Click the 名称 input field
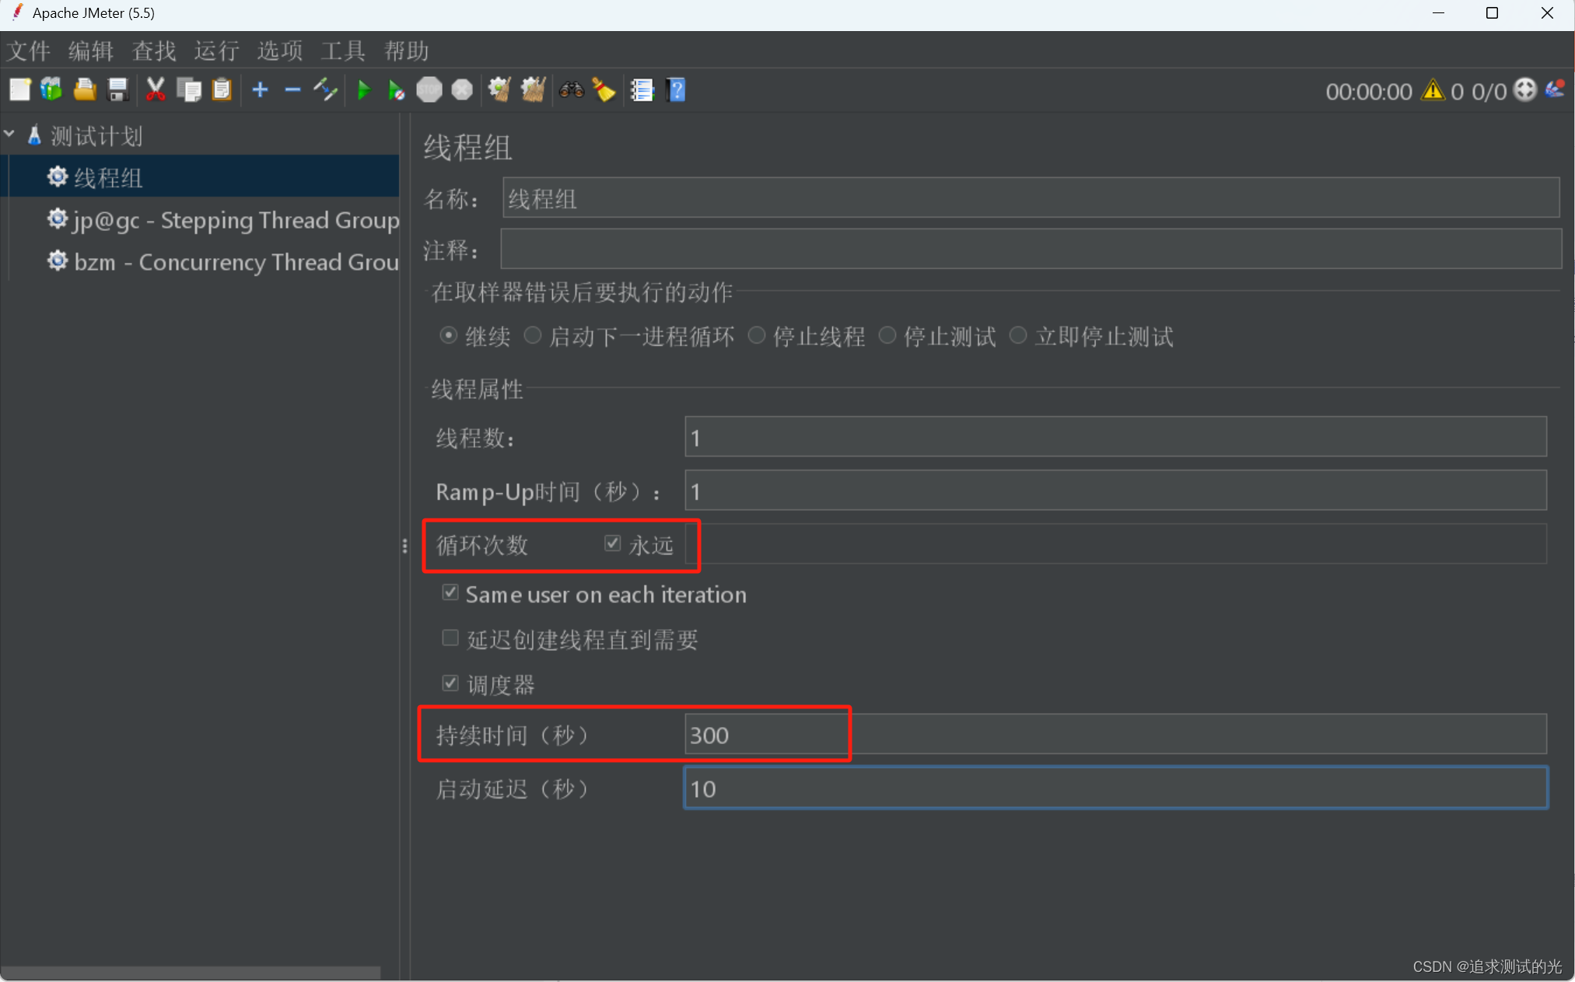Image resolution: width=1575 pixels, height=982 pixels. click(x=1031, y=198)
